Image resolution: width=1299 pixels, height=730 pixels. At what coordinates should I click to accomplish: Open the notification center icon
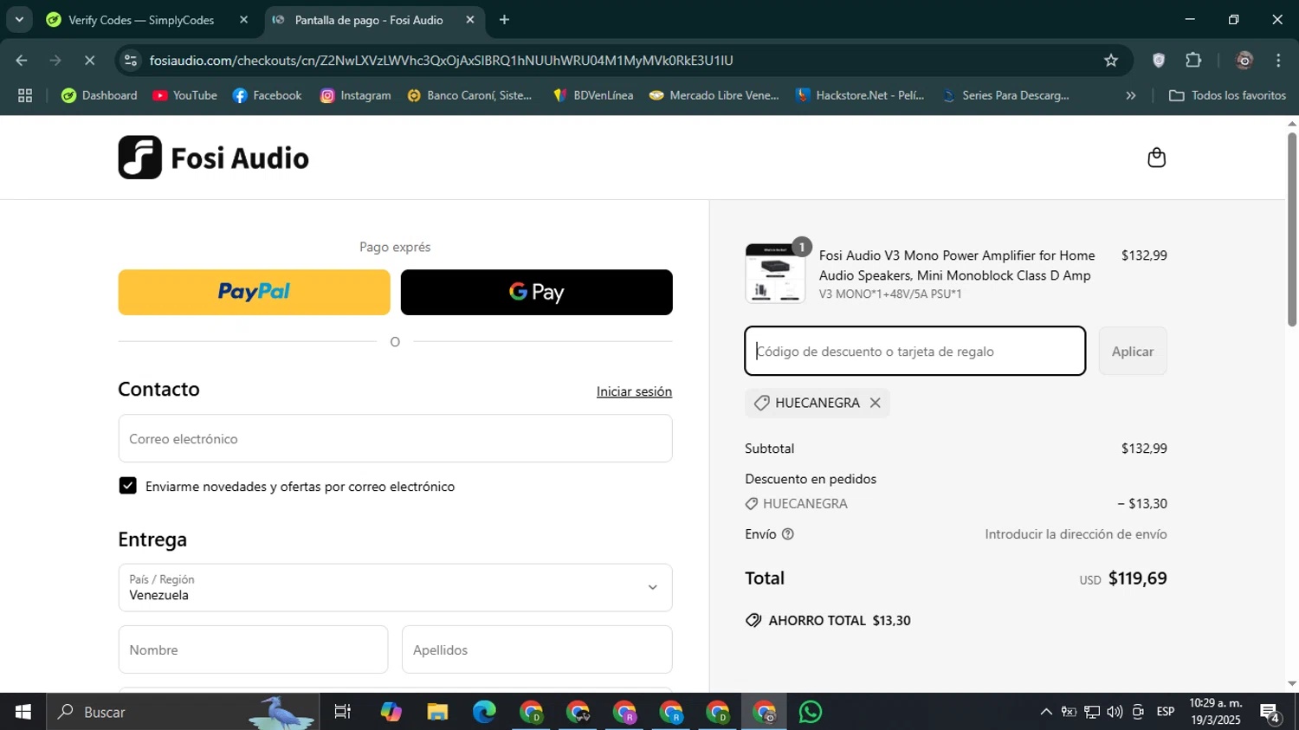(1270, 713)
